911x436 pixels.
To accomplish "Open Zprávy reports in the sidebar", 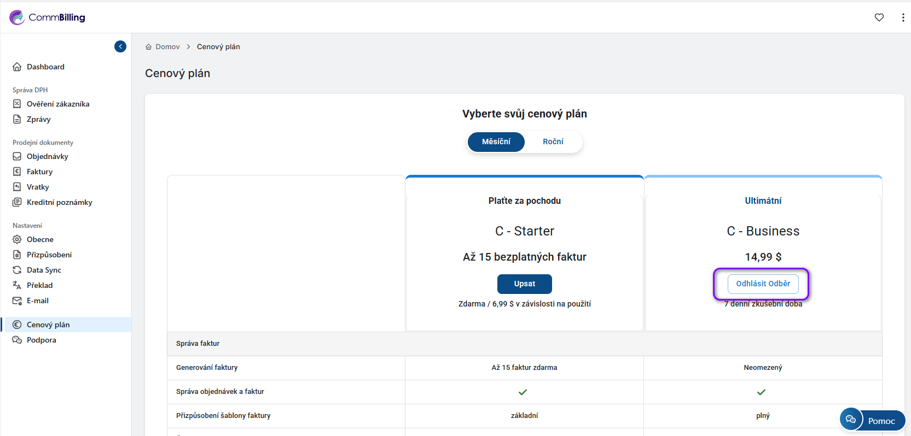I will (x=38, y=119).
